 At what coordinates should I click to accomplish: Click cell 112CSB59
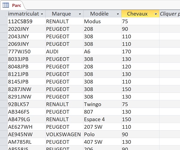tap(26, 21)
